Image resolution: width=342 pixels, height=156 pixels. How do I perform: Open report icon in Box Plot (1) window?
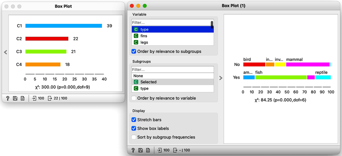pyautogui.click(x=148, y=150)
